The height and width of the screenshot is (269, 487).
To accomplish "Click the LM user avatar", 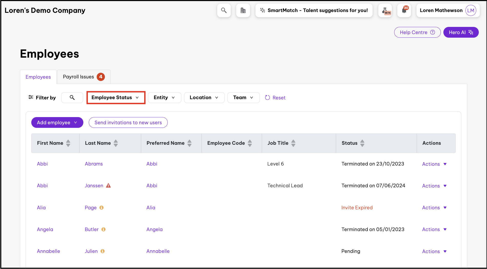I will click(471, 11).
